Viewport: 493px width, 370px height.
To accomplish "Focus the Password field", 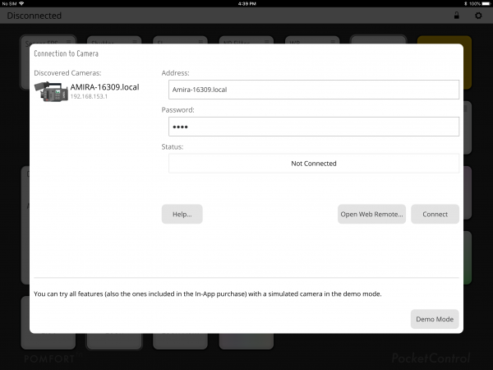I will (313, 127).
